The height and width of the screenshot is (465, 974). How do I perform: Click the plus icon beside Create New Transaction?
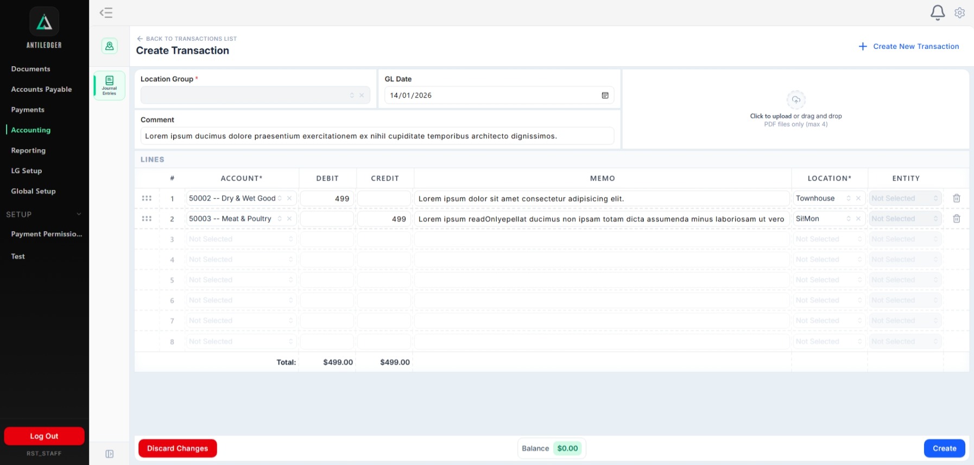pos(863,47)
